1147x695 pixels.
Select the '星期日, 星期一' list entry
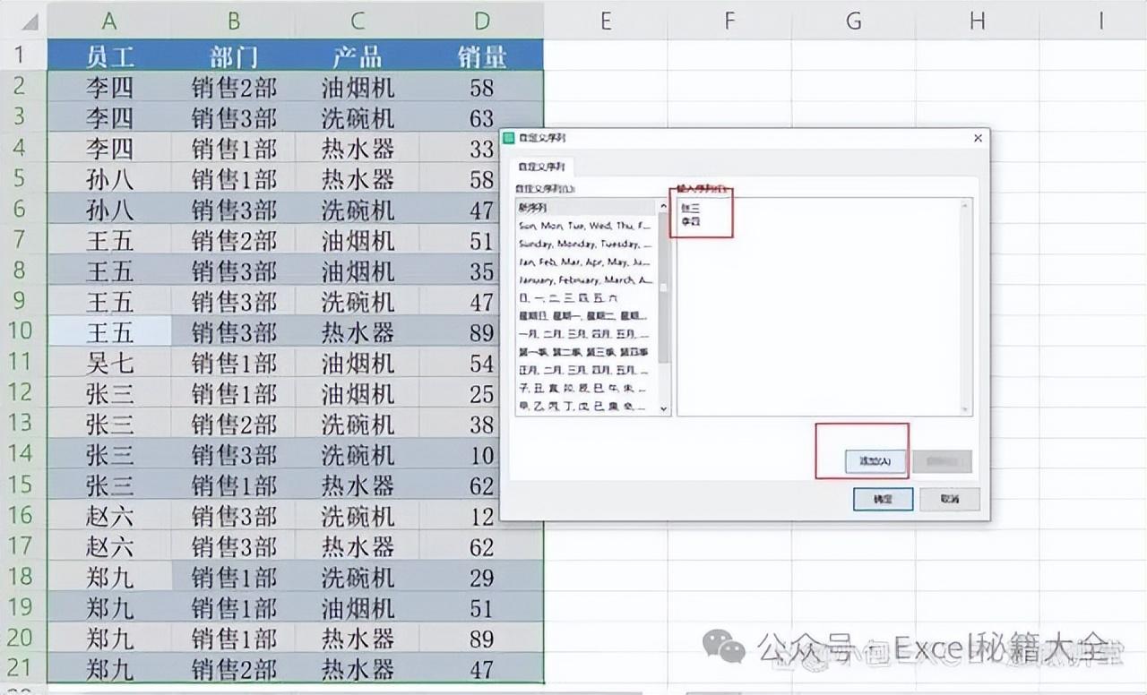pos(587,315)
